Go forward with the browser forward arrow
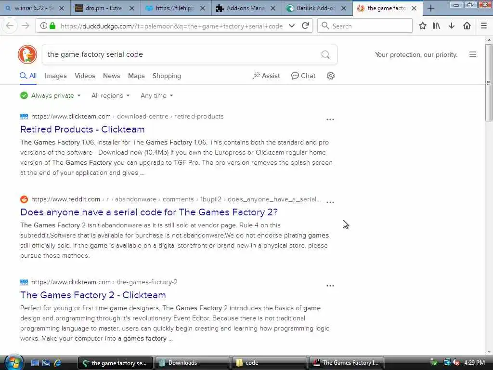The width and height of the screenshot is (493, 370). pos(26,26)
